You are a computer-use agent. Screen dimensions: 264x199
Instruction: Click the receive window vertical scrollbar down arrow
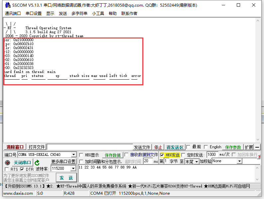pyautogui.click(x=258, y=140)
